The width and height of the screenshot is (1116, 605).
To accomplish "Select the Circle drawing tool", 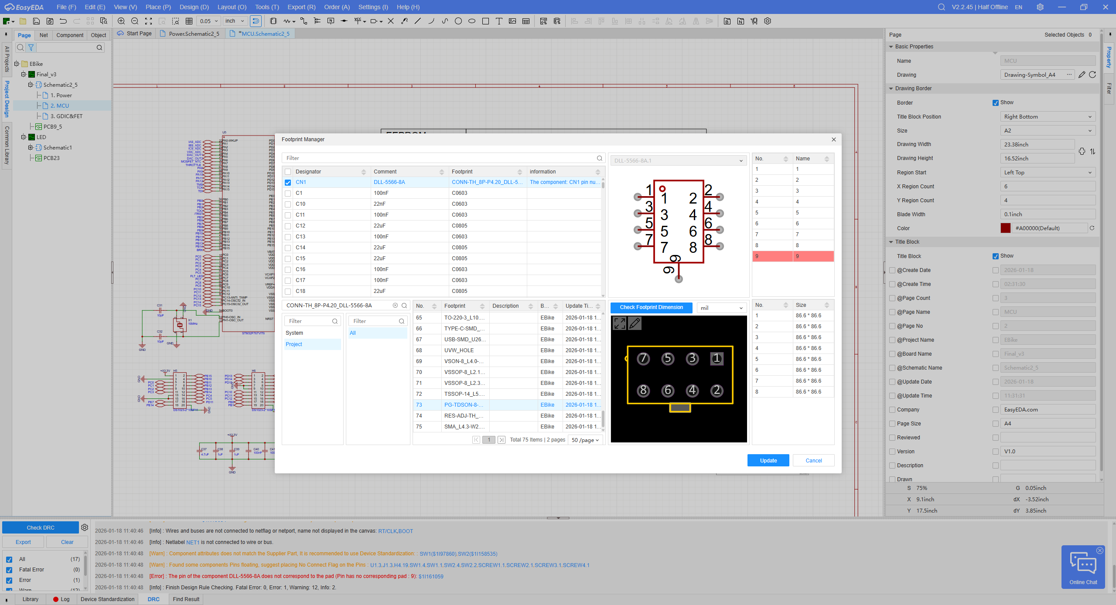I will click(x=458, y=21).
